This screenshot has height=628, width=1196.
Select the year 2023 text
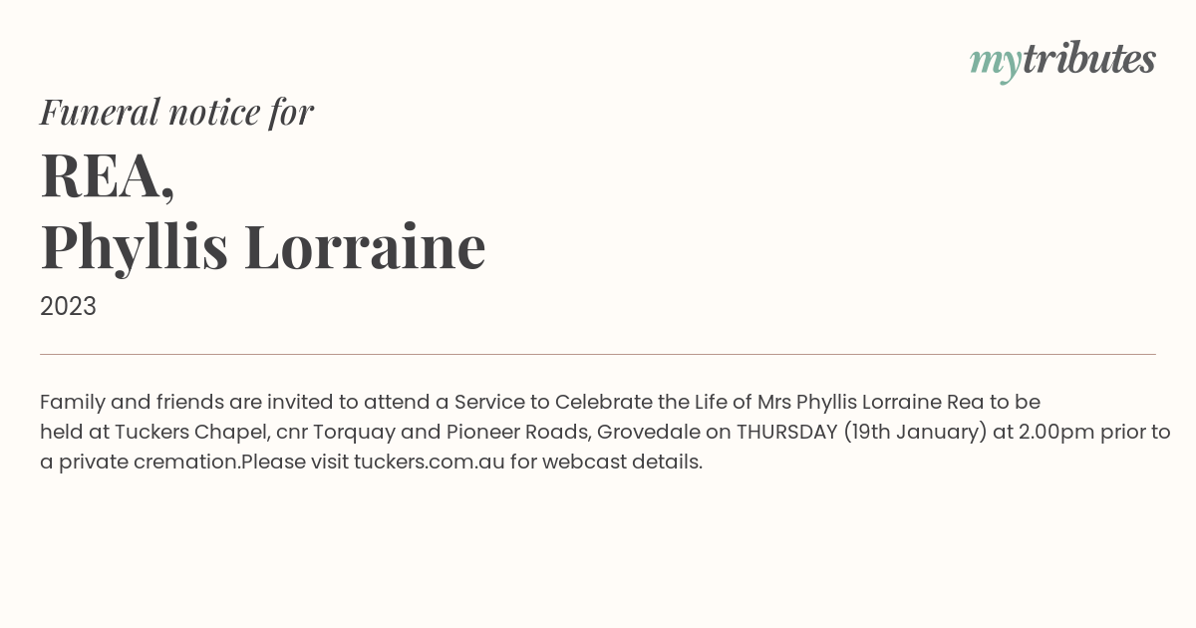tap(68, 307)
